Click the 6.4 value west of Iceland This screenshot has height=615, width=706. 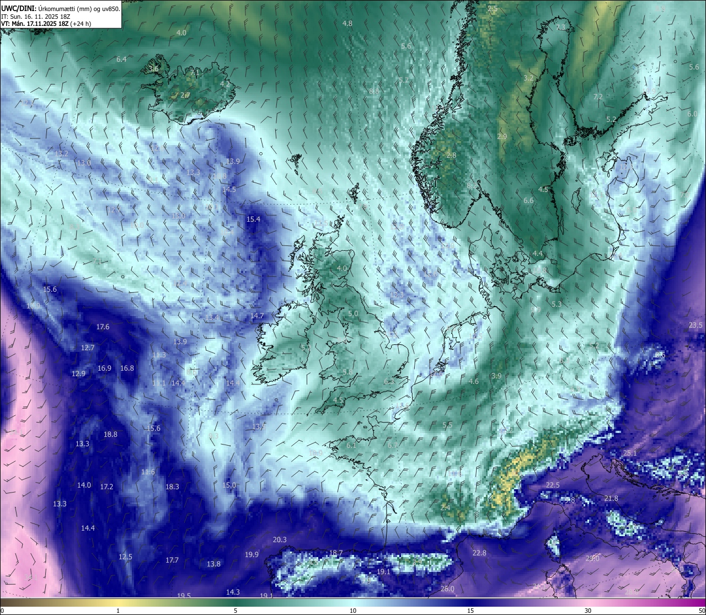click(121, 59)
